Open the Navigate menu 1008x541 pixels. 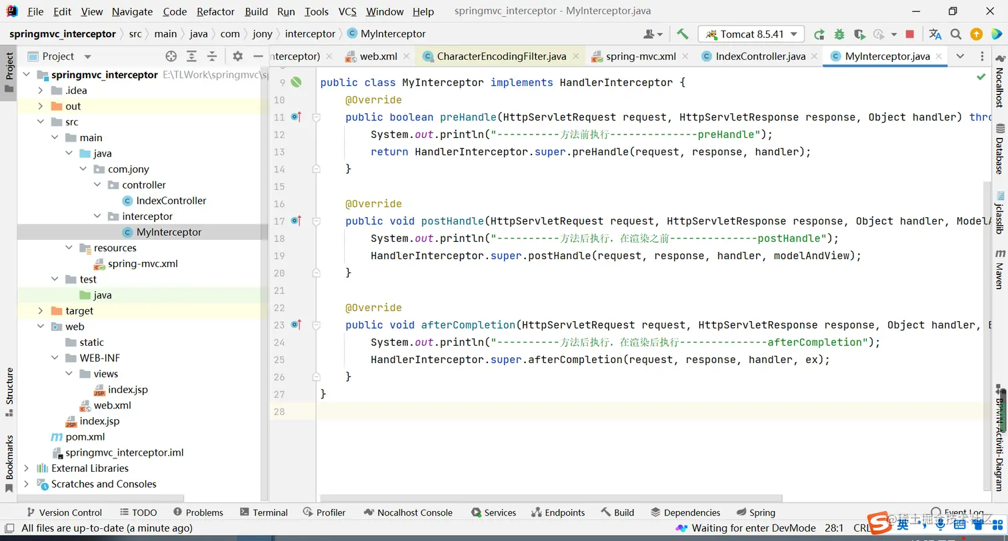tap(132, 11)
